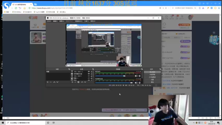Open the OBS View menu
This screenshot has height=125, width=222.
pos(62,21)
